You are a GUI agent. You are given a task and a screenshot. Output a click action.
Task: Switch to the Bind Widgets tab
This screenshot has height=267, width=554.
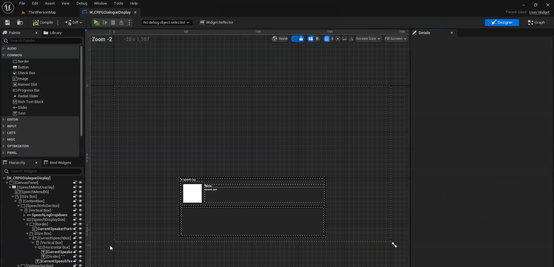57,163
